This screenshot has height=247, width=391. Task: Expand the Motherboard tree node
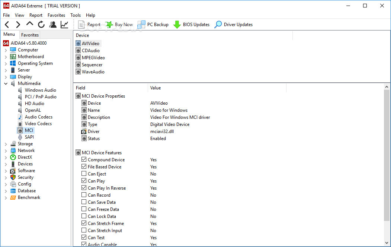(6, 57)
